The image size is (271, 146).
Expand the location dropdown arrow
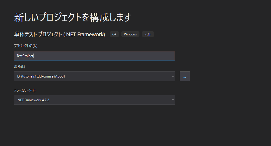pos(173,77)
